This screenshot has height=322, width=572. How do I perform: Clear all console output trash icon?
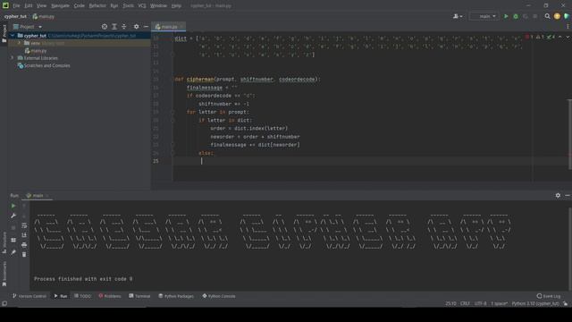24,254
